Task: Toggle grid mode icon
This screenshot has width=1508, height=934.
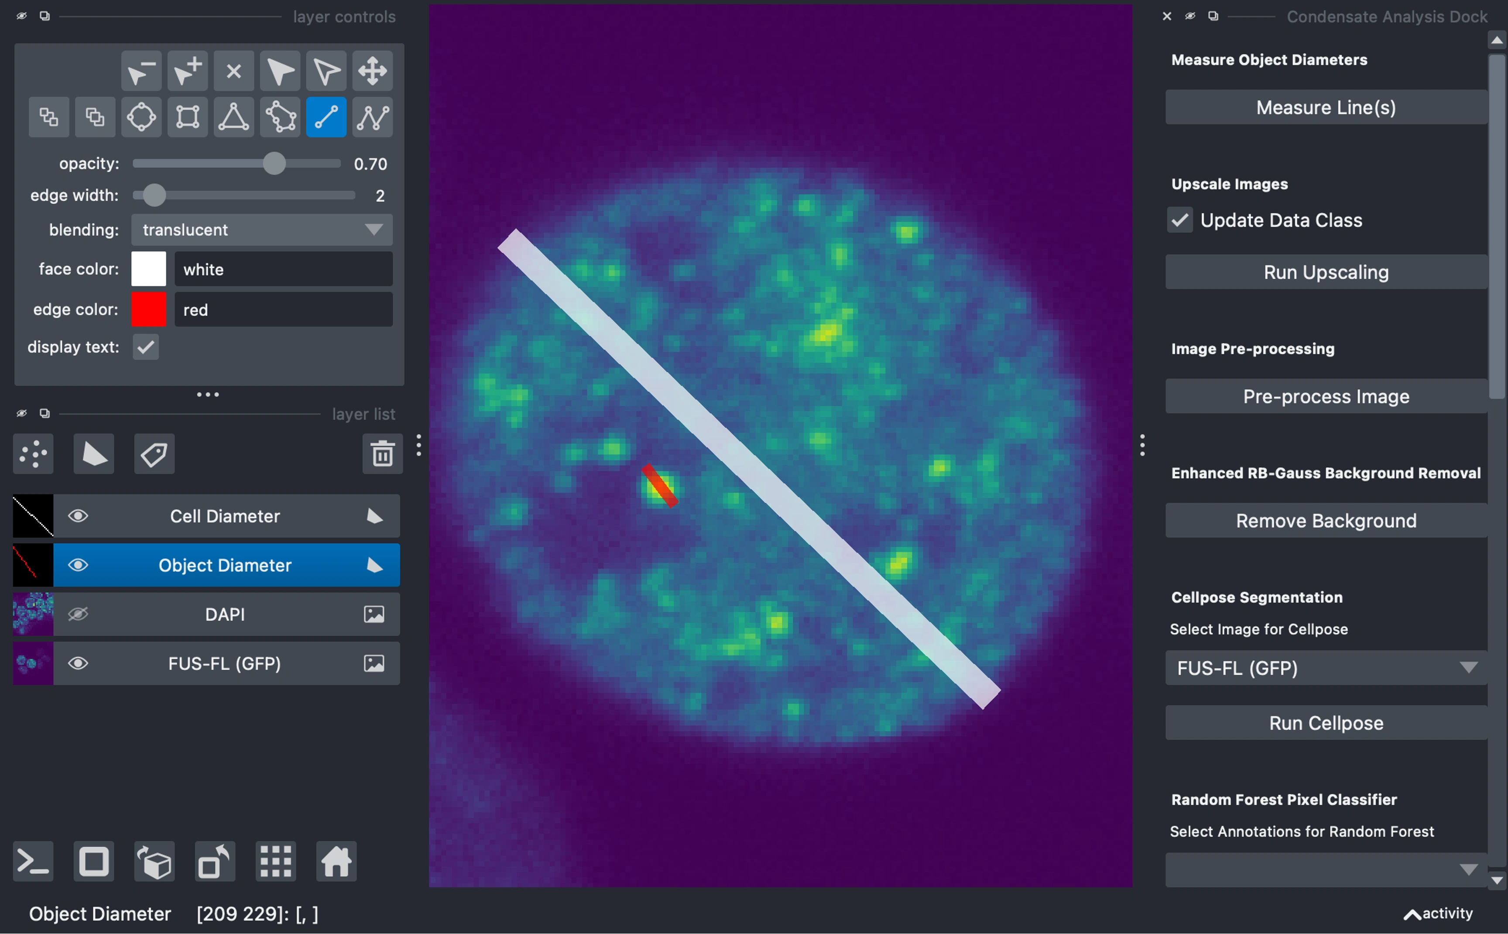Action: (275, 861)
